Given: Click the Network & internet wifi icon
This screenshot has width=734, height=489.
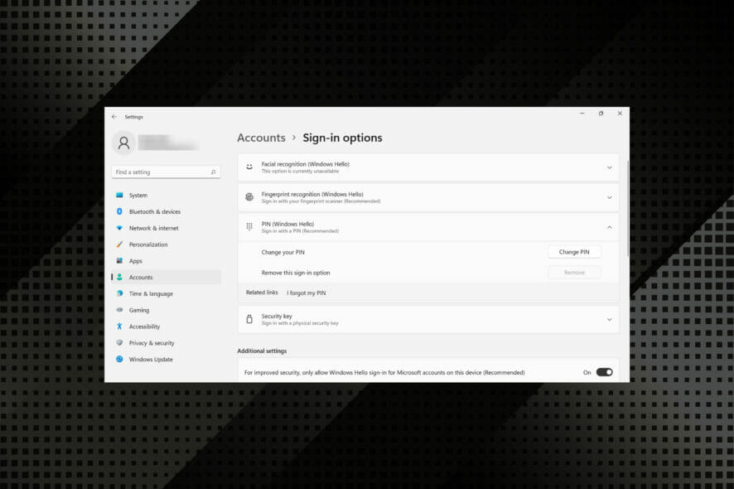Looking at the screenshot, I should click(x=119, y=228).
